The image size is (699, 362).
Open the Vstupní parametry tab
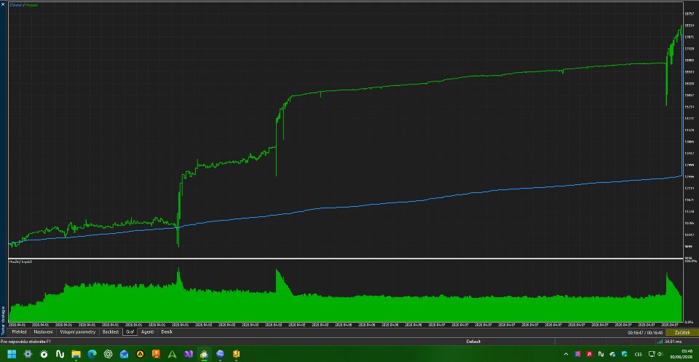(78, 332)
